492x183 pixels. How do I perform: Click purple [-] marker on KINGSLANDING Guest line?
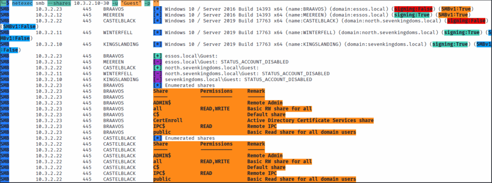(x=158, y=80)
